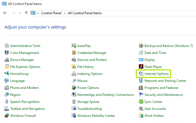Screen dimensions: 196x123
Task: Open the Device Manager icon
Action: tap(7, 60)
